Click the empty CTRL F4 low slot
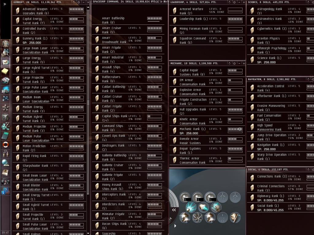Screen dimensions: 314x235 [x=223, y=218]
